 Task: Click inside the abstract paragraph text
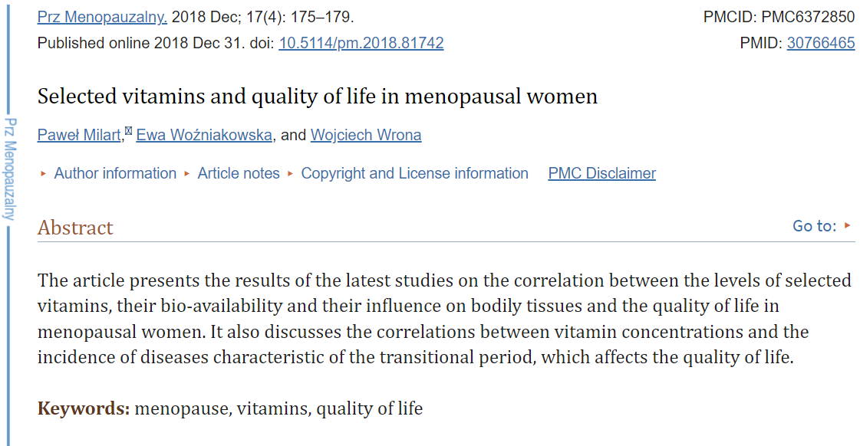[x=444, y=319]
